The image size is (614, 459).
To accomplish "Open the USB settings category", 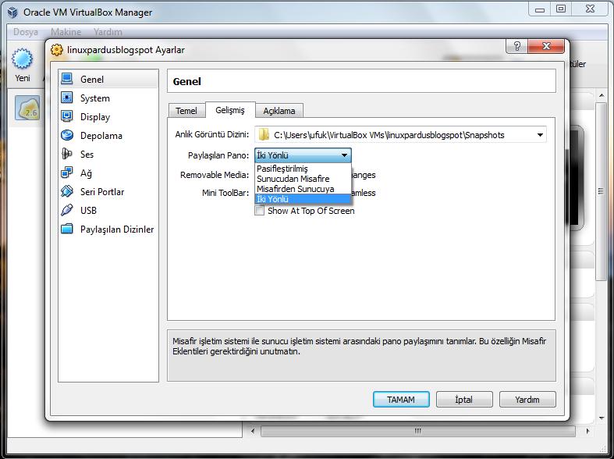I will tap(108, 210).
